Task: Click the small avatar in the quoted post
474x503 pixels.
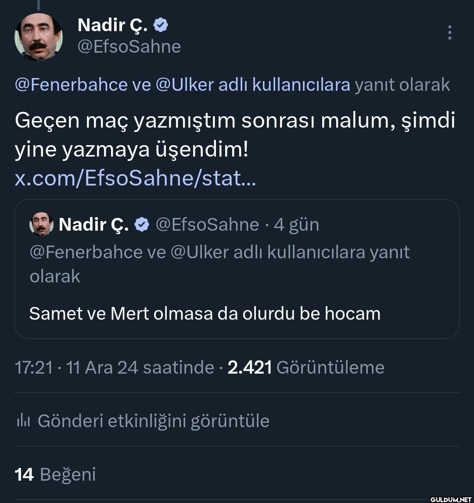Action: click(x=41, y=225)
